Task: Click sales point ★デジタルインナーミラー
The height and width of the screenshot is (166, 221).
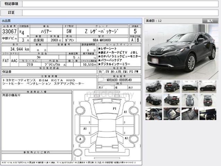Action: pyautogui.click(x=114, y=64)
